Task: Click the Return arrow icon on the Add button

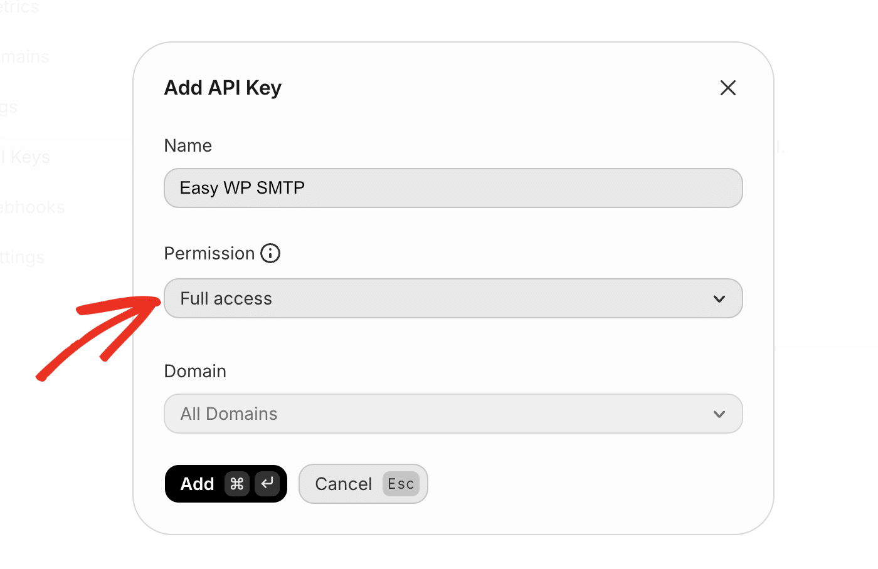Action: coord(267,484)
